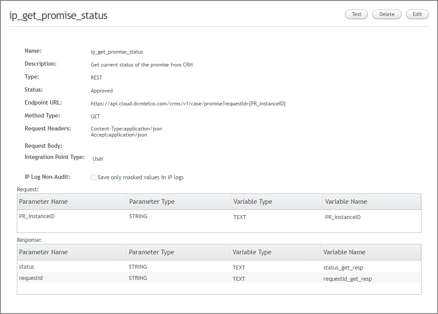Click status_get_resp variable name

[x=343, y=268]
